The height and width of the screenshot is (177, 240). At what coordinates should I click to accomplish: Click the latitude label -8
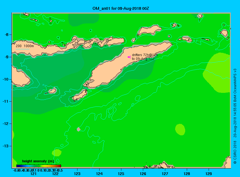7,35
